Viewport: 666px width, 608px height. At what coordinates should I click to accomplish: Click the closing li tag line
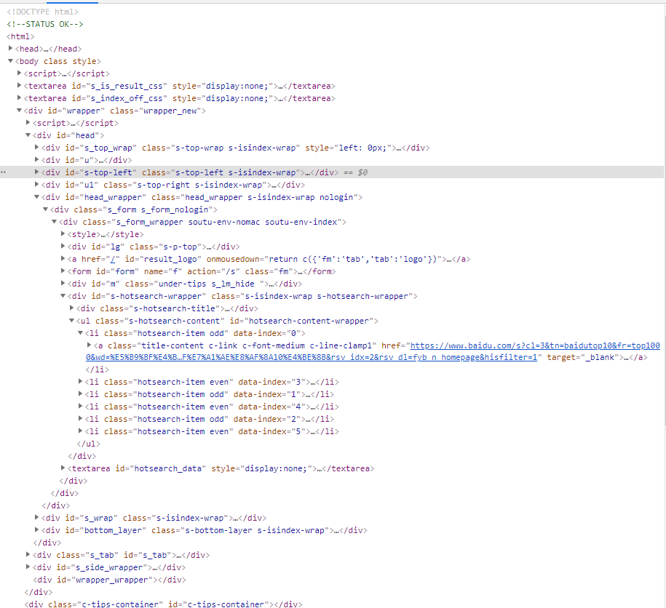pos(98,369)
